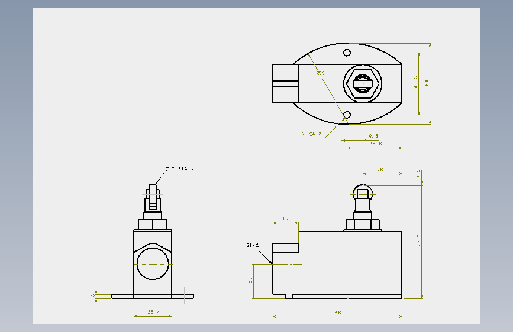Click the 23 dimension value
Image resolution: width=513 pixels, height=332 pixels.
tap(250, 280)
